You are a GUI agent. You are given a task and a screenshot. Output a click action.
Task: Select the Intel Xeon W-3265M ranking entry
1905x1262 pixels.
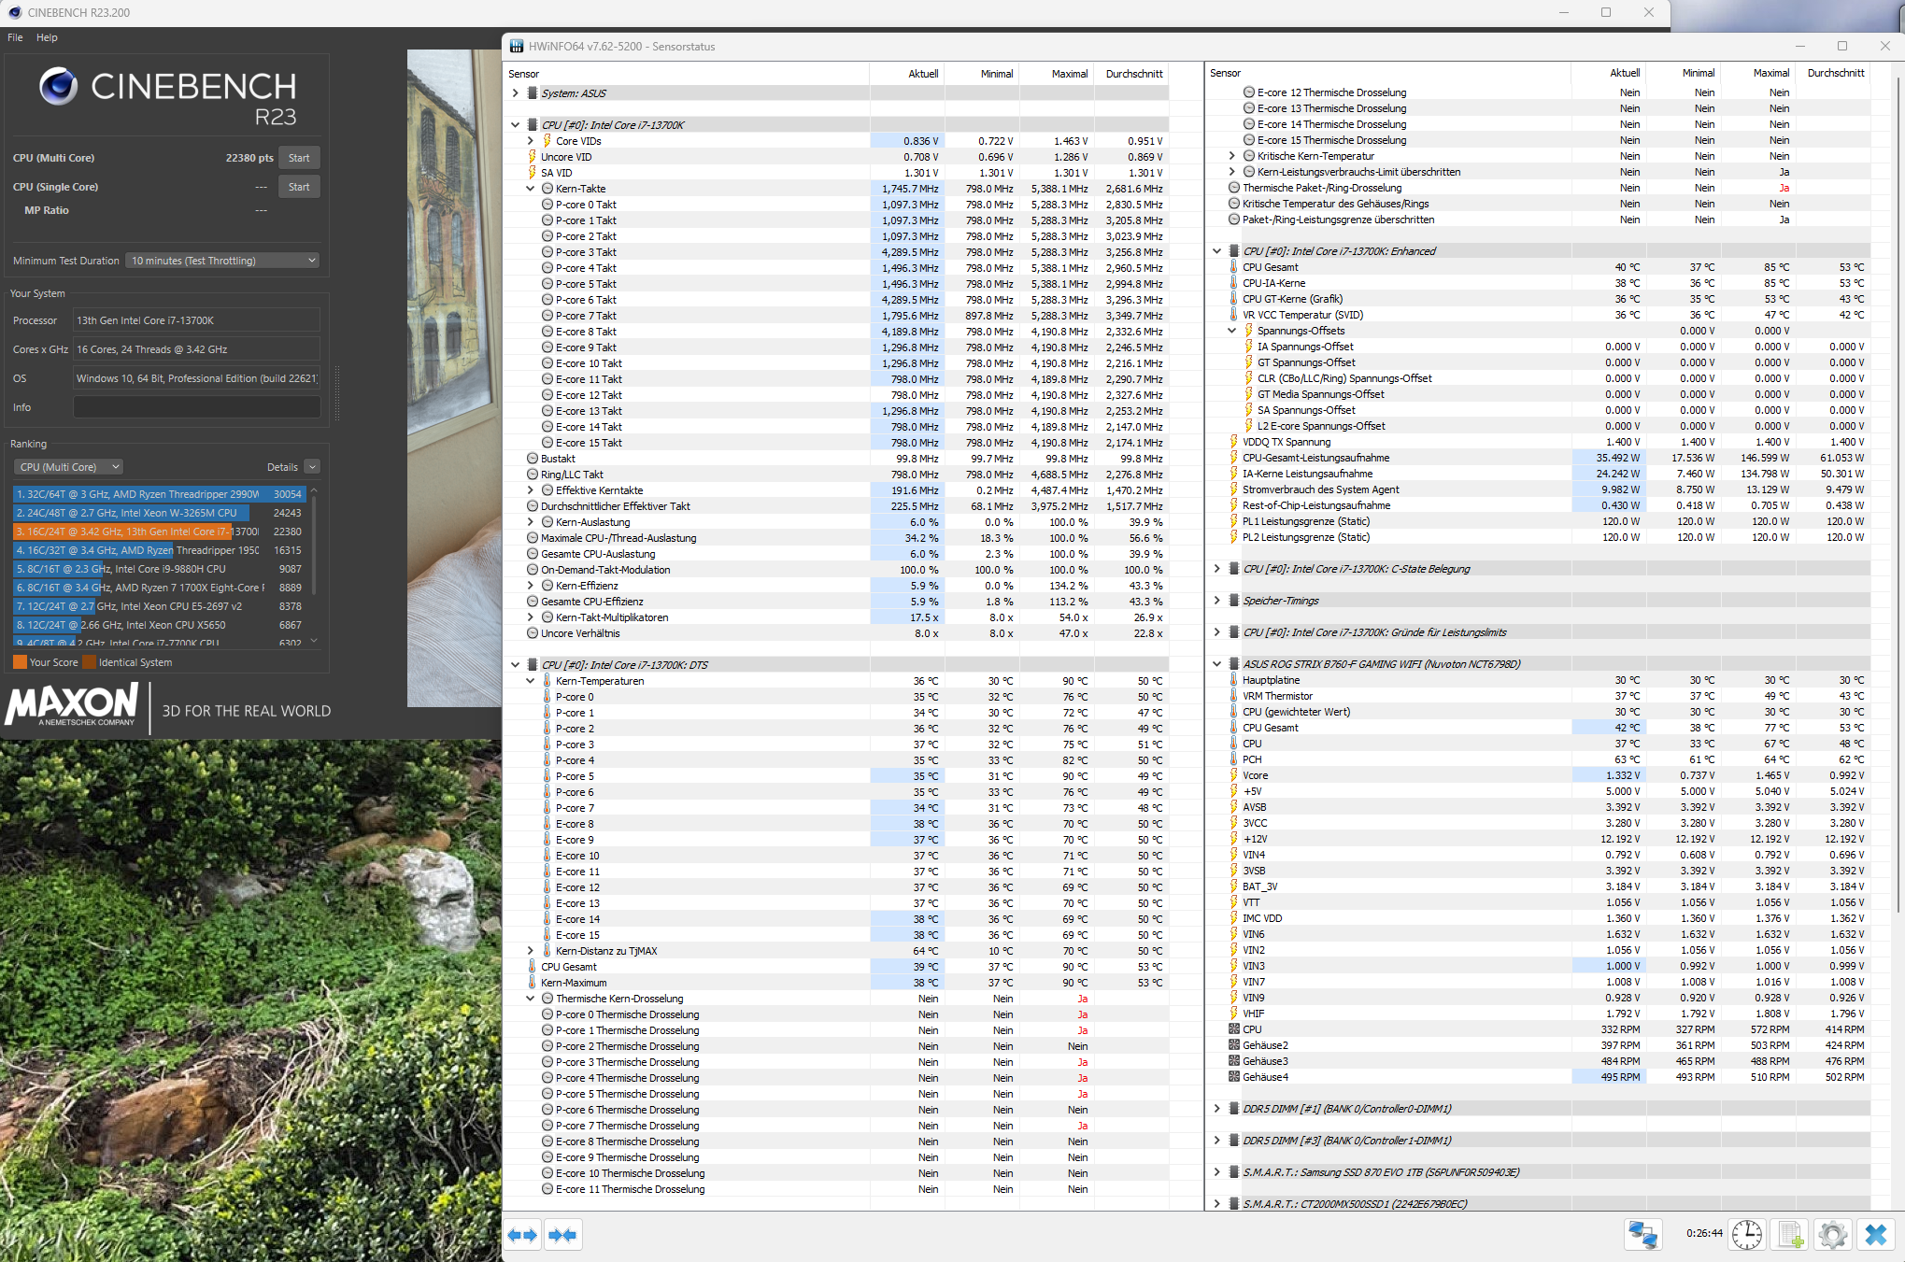[159, 513]
